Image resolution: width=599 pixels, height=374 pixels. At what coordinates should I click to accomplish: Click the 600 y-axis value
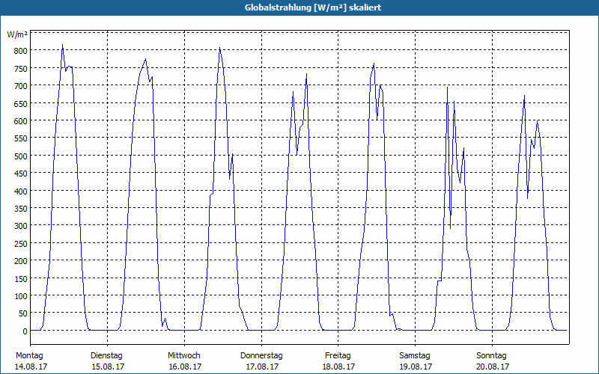[x=21, y=121]
